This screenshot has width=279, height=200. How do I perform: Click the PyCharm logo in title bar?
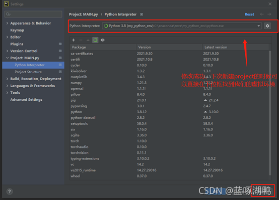coord(7,4)
